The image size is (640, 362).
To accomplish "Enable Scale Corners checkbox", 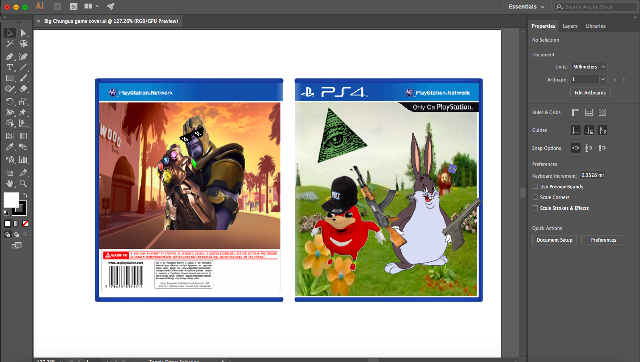I will 535,197.
